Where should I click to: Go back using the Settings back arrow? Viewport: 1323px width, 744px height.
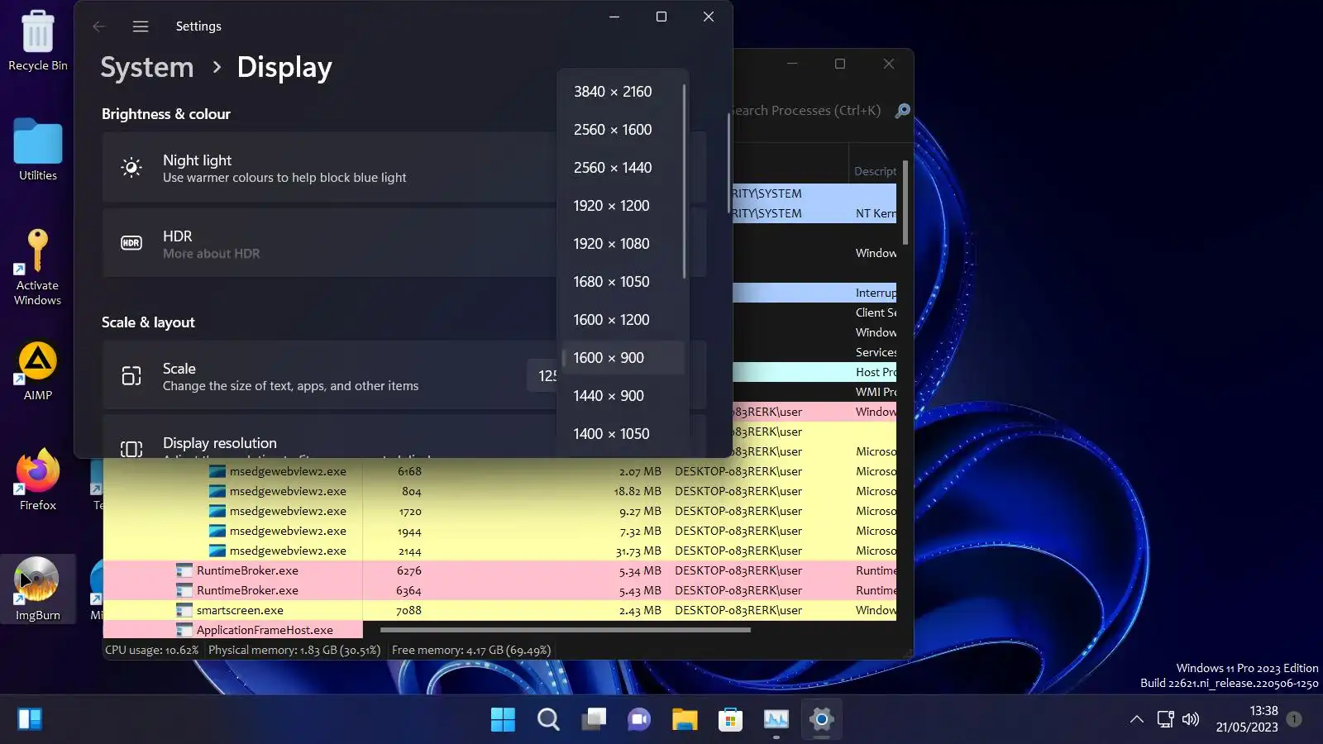click(x=99, y=26)
